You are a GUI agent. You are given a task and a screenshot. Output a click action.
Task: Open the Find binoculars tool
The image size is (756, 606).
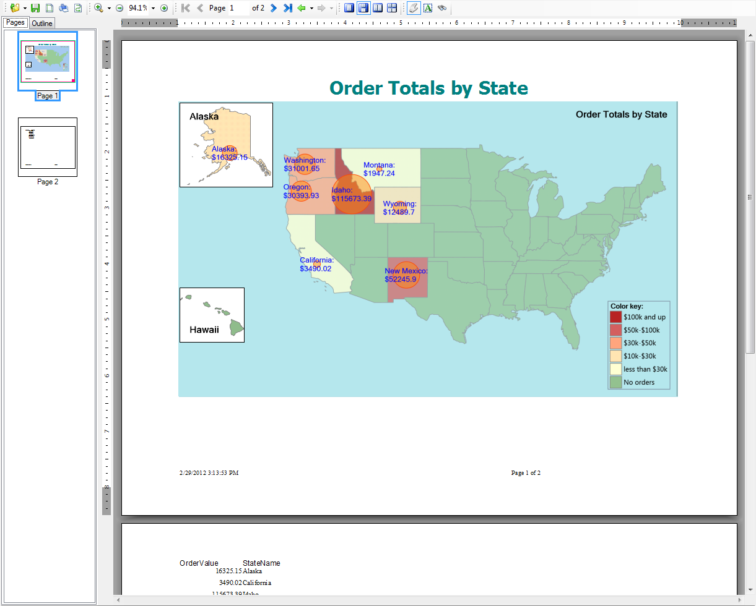[x=442, y=8]
